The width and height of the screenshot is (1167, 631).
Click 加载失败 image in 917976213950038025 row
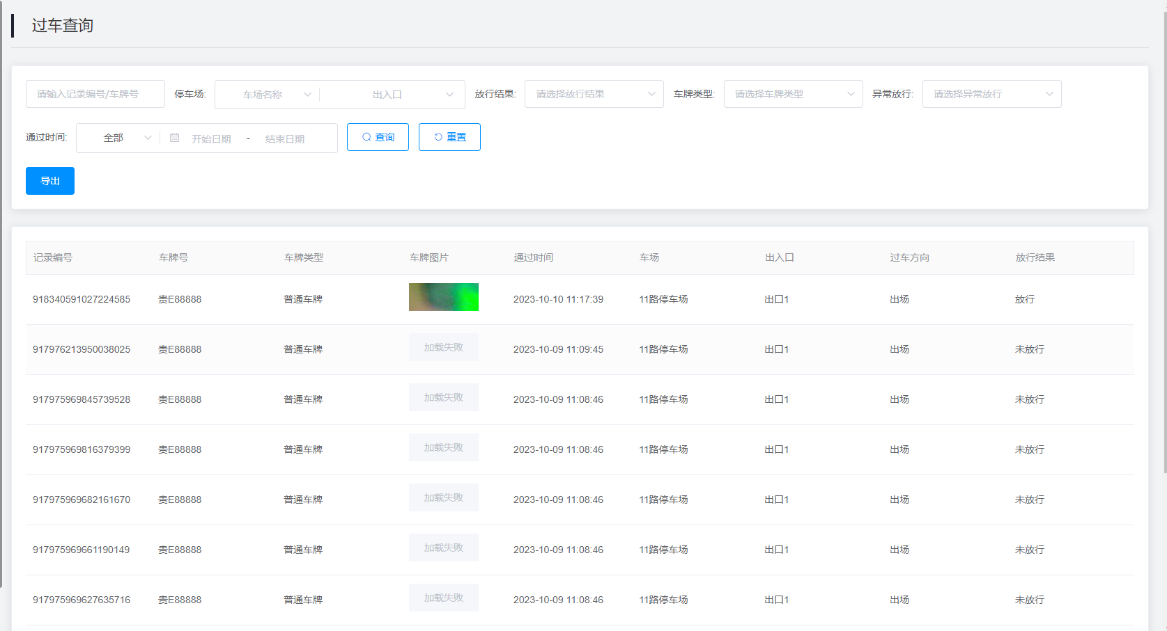click(444, 347)
